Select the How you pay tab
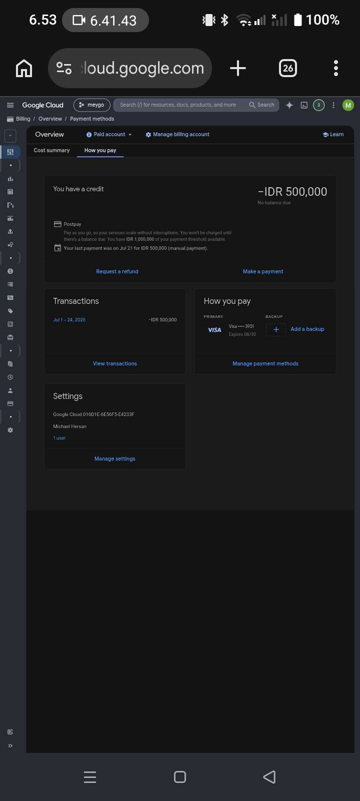This screenshot has height=801, width=360. coord(100,150)
